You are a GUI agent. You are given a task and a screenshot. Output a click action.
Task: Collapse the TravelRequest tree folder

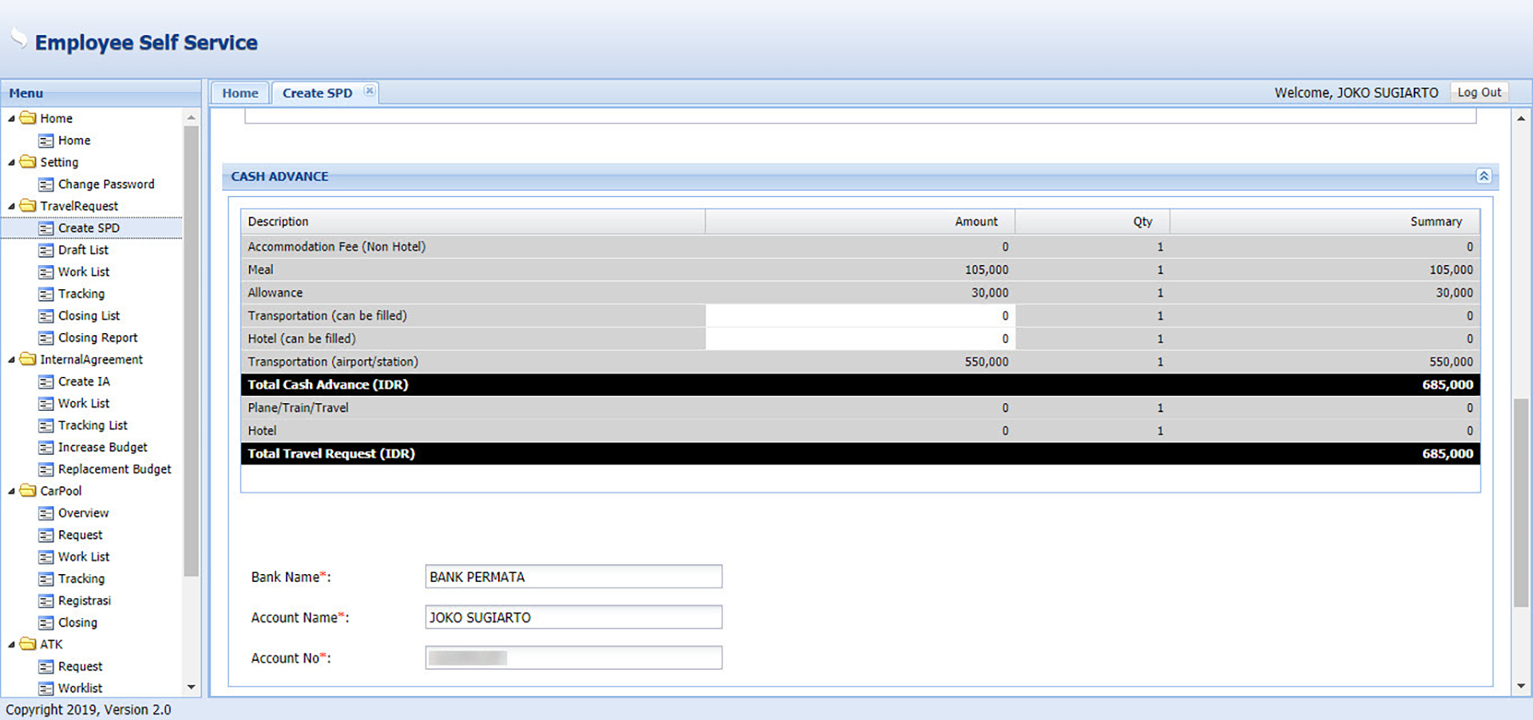click(12, 207)
